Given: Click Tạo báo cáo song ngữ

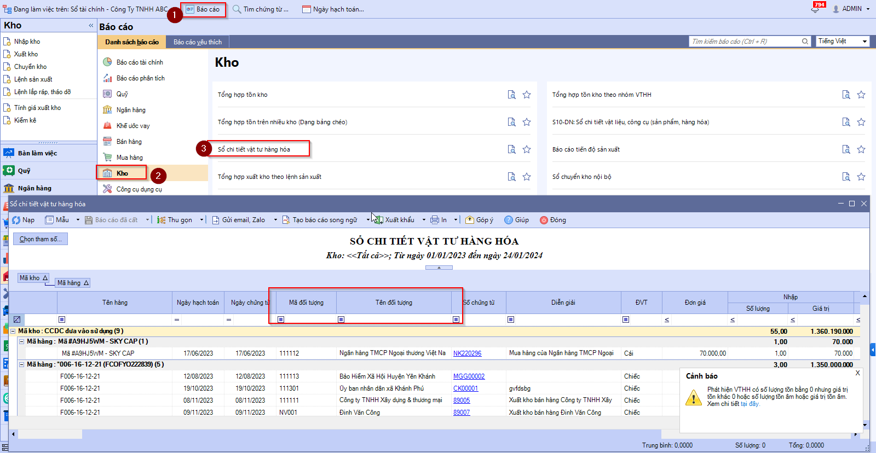Looking at the screenshot, I should pyautogui.click(x=320, y=220).
